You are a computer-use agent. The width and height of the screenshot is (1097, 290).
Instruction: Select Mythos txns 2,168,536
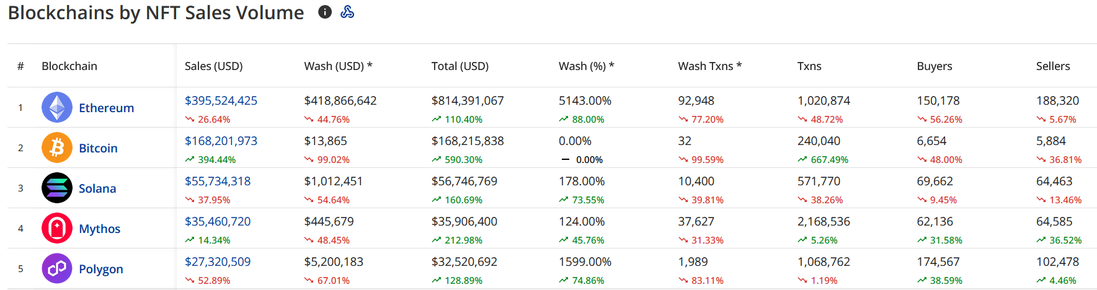click(824, 221)
